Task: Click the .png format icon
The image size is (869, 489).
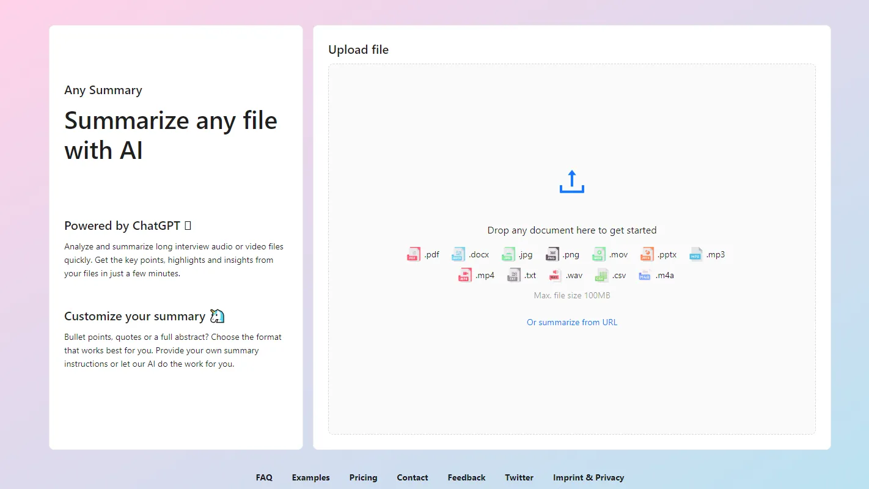Action: tap(552, 254)
